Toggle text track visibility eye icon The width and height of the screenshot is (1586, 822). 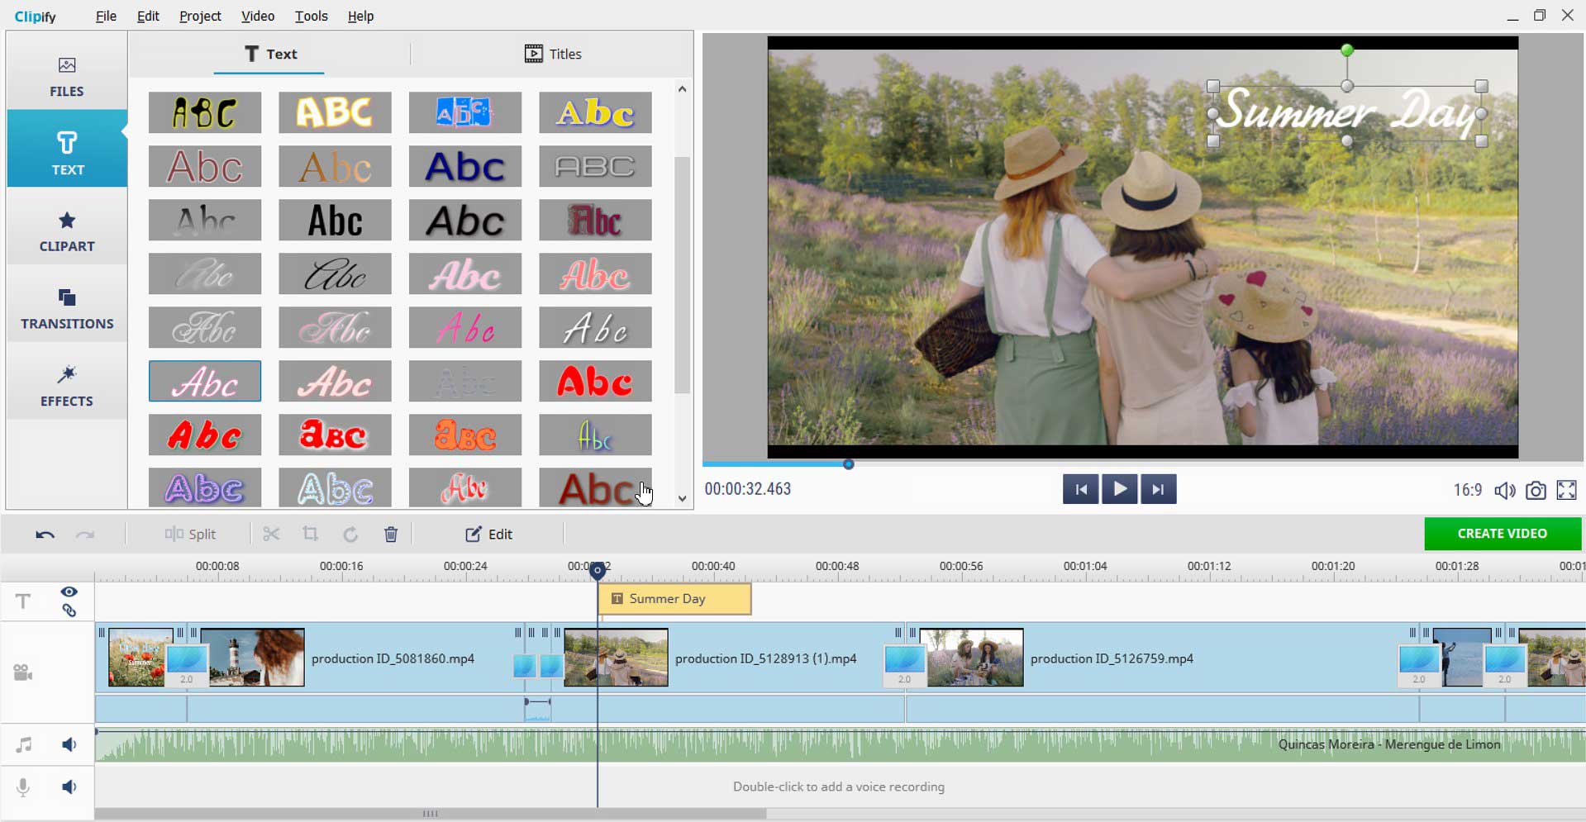click(x=69, y=592)
